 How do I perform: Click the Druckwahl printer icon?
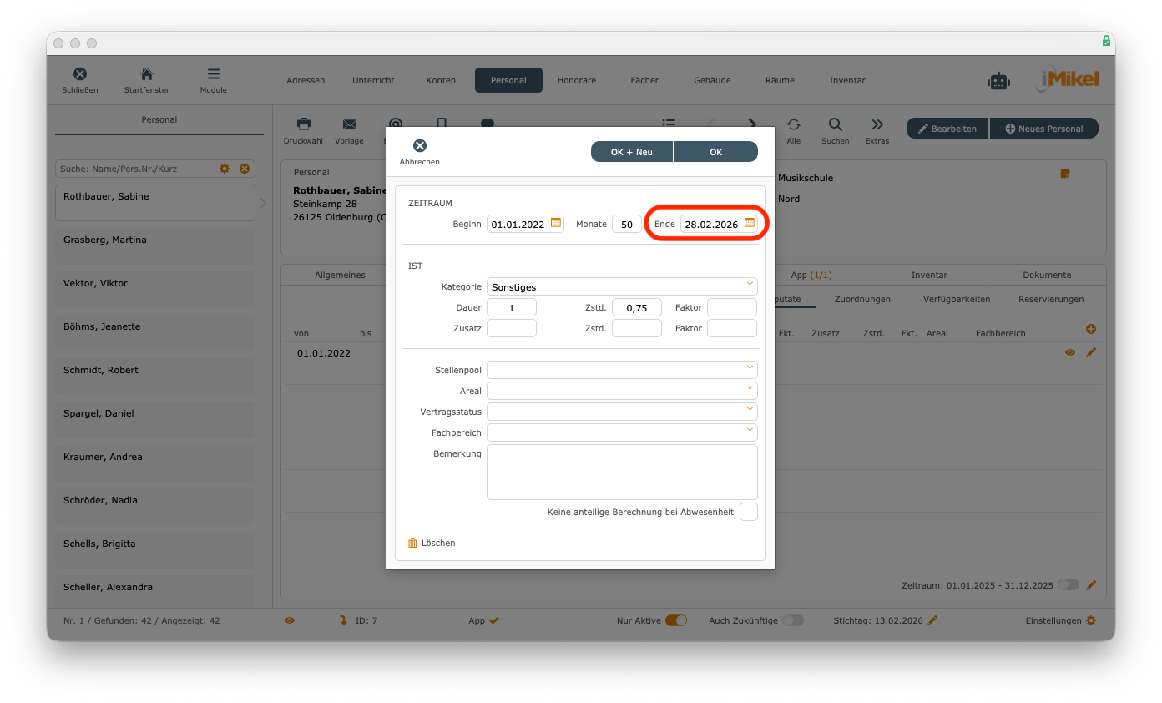[x=304, y=124]
